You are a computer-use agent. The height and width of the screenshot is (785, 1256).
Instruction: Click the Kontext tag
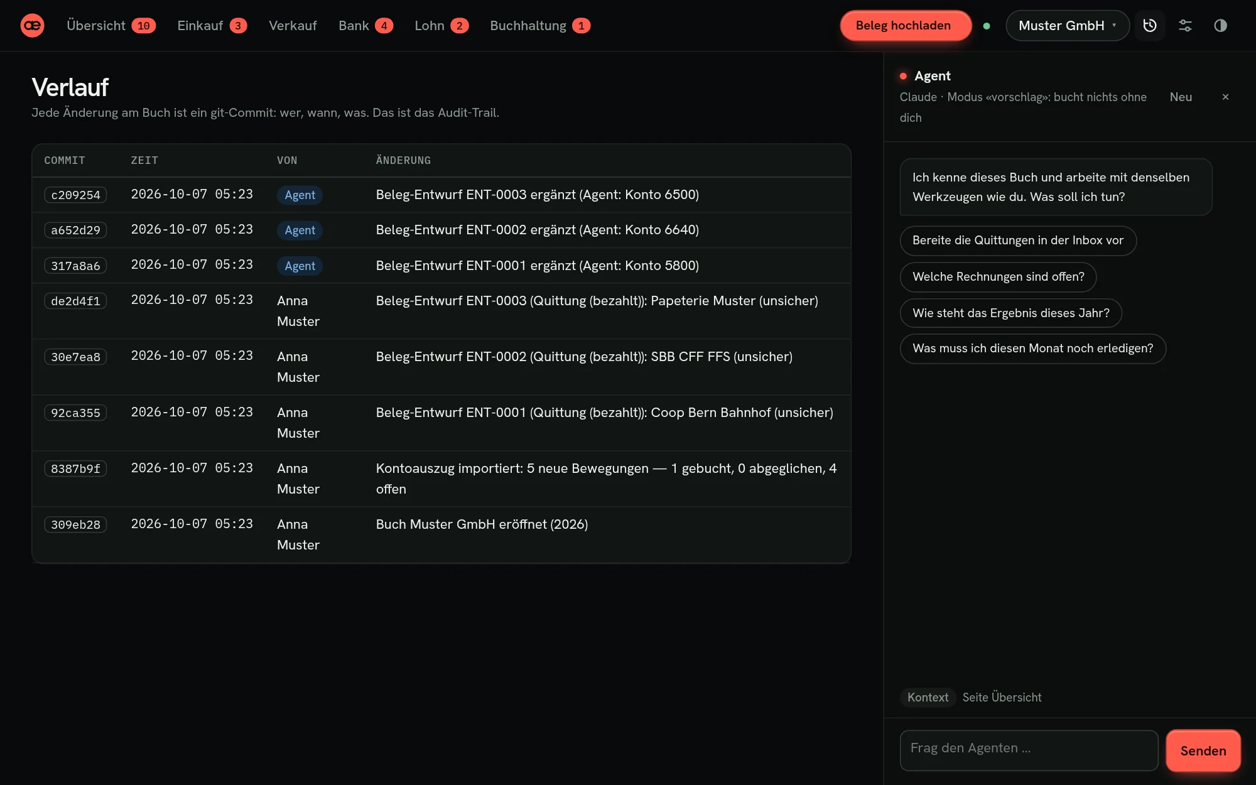coord(928,697)
